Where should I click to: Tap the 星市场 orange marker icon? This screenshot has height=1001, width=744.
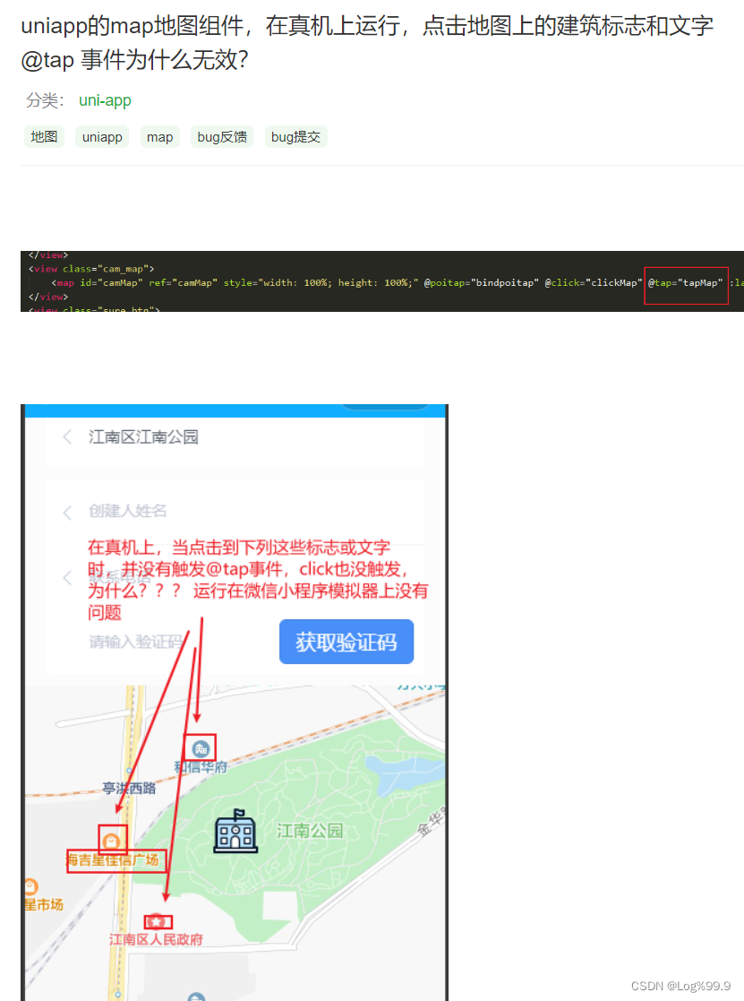(x=30, y=886)
